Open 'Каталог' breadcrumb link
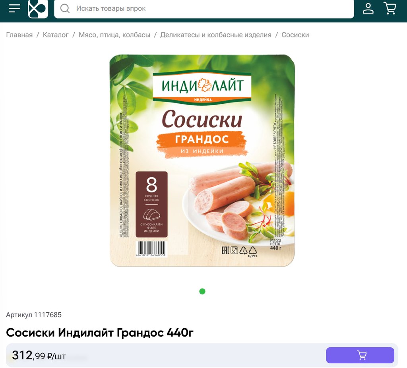 point(56,35)
